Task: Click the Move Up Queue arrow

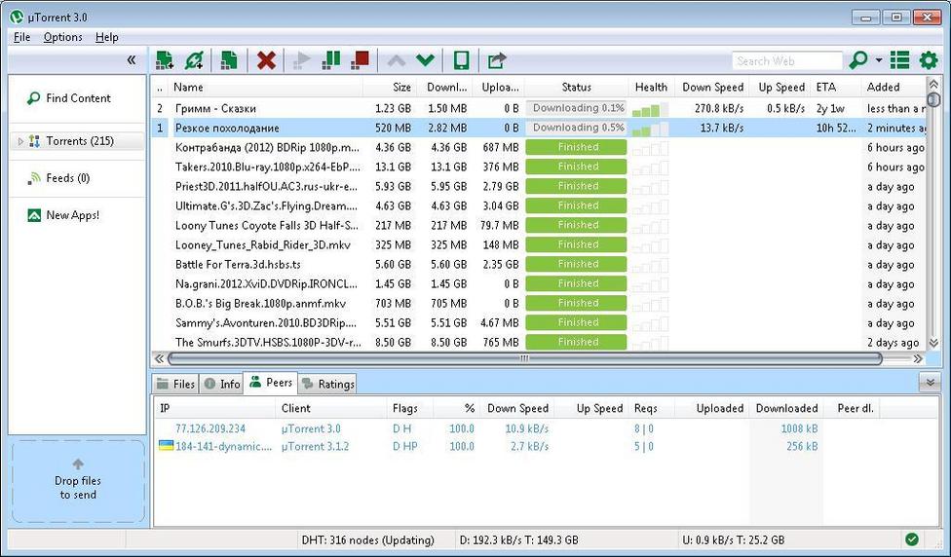Action: click(396, 60)
